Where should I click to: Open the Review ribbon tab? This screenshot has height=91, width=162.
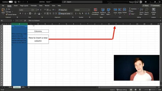[47, 6]
